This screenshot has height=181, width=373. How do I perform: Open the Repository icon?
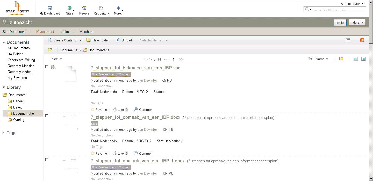[101, 8]
